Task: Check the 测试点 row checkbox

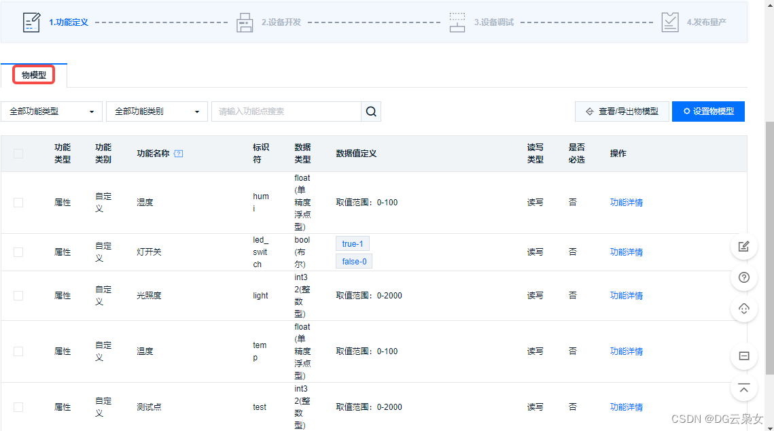Action: (x=18, y=407)
